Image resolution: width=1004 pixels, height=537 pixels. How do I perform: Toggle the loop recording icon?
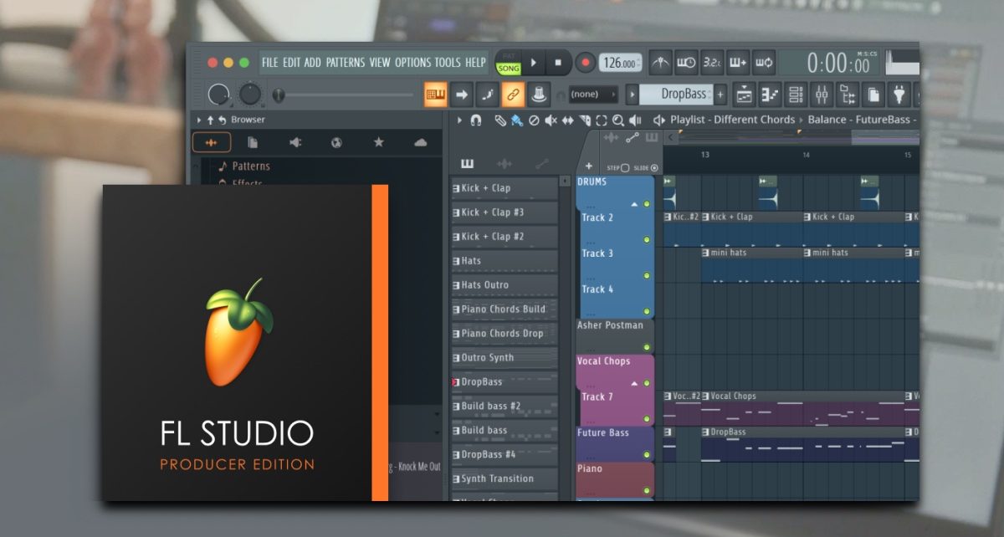click(763, 63)
